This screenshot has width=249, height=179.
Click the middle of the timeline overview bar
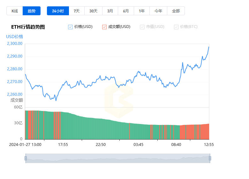(118, 158)
